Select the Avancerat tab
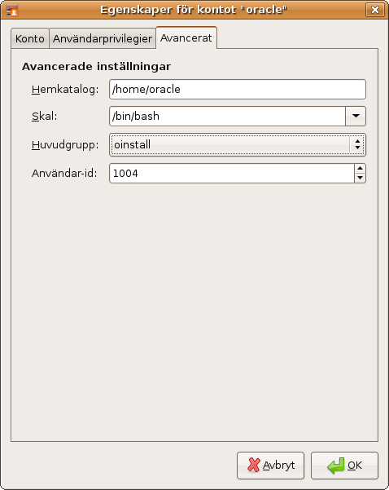This screenshot has width=389, height=490. [x=186, y=38]
